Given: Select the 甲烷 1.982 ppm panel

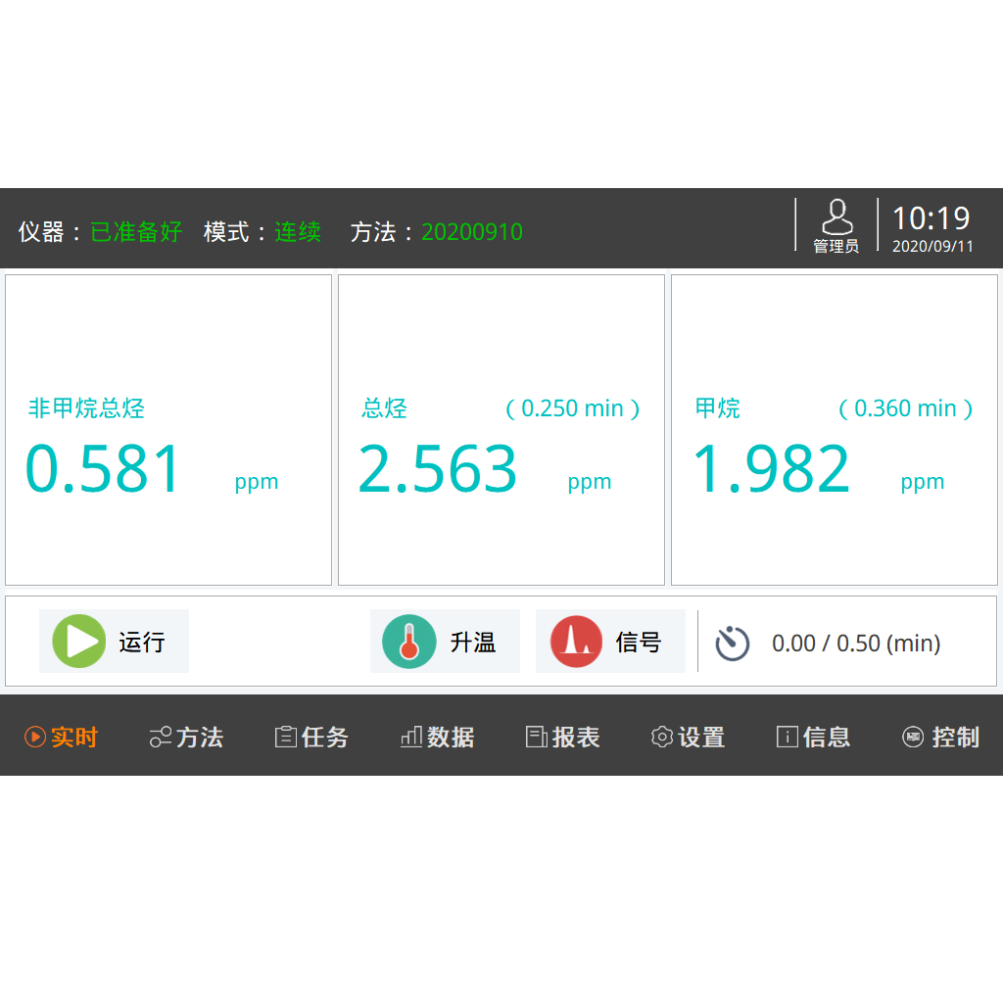Looking at the screenshot, I should [834, 430].
